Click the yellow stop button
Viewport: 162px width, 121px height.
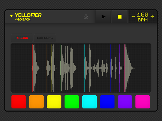[x=119, y=17]
